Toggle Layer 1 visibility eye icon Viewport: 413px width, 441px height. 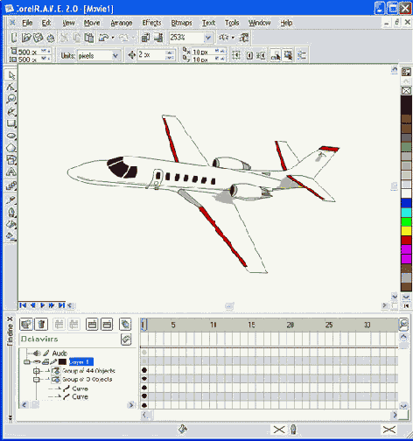click(x=37, y=362)
